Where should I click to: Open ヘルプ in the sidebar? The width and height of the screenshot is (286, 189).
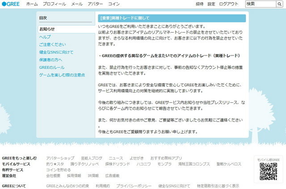[x=45, y=37]
